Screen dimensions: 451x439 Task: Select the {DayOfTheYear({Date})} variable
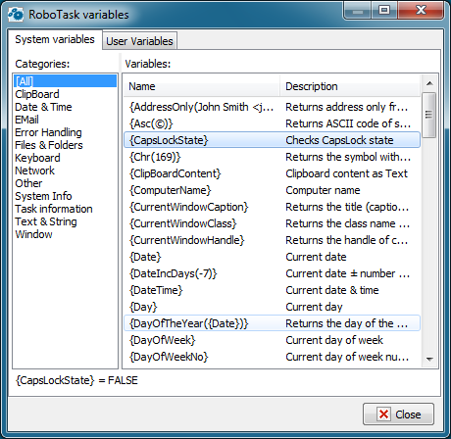(x=272, y=323)
